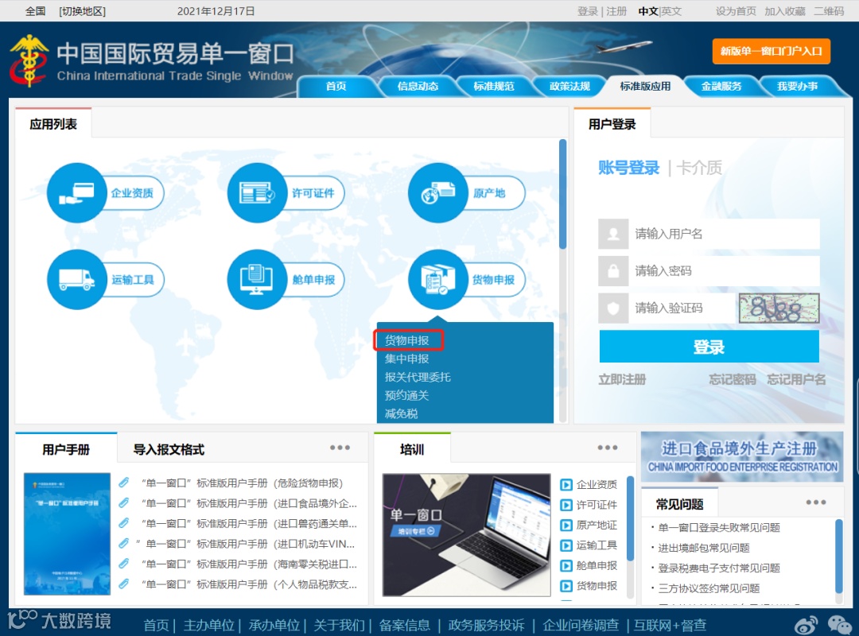This screenshot has width=859, height=636.
Task: Switch to 首页 navigation tab
Action: point(336,86)
